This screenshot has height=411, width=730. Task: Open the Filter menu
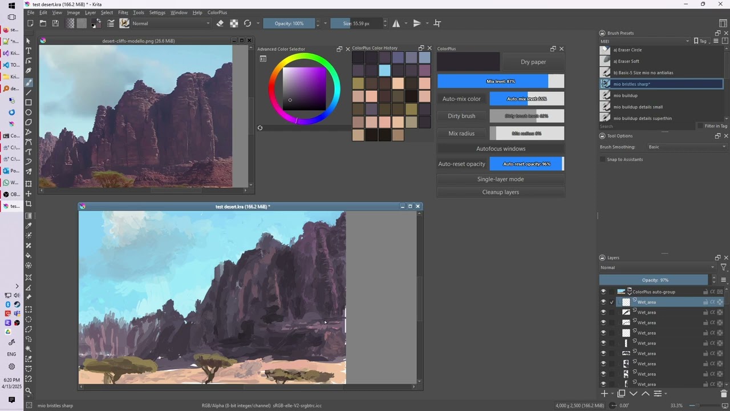pos(123,13)
